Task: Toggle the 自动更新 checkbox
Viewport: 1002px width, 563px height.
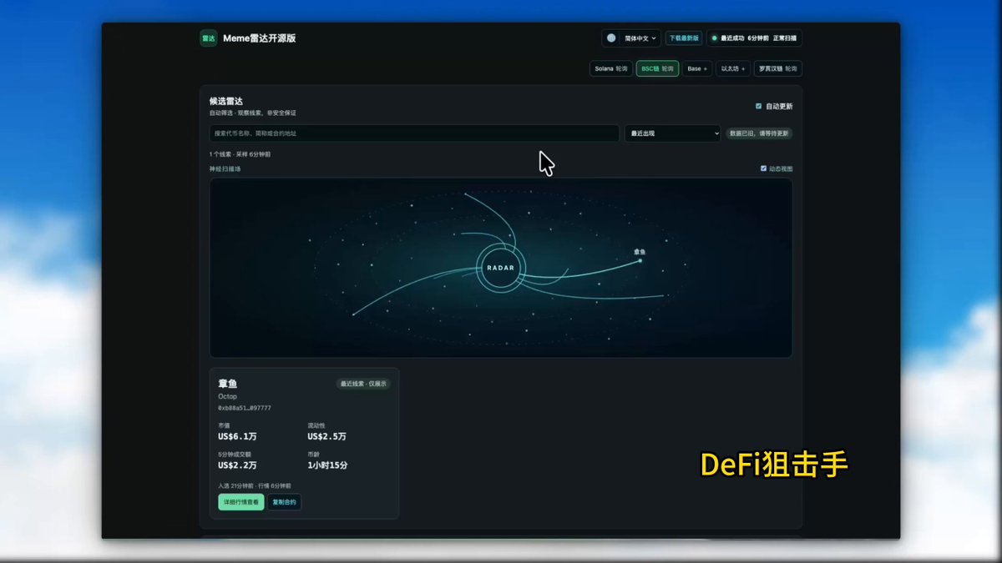Action: pyautogui.click(x=758, y=106)
